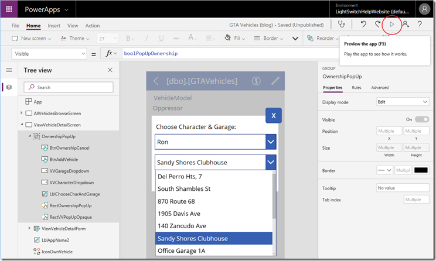Click the Tree view search field
Screen dimensions: 436x261
[x=69, y=87]
